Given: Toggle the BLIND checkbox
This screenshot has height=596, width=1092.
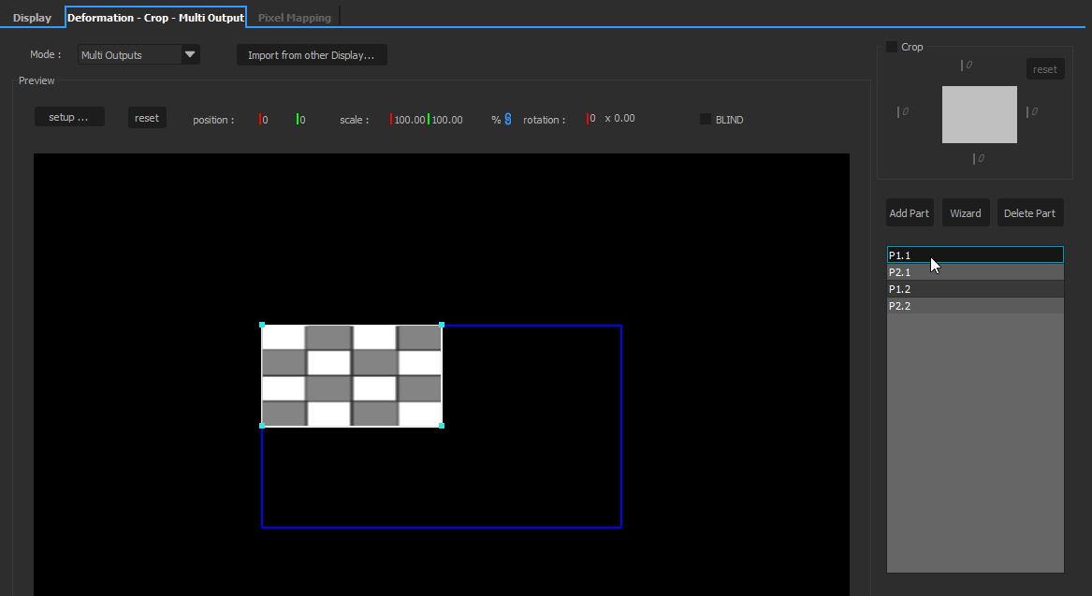Looking at the screenshot, I should coord(706,119).
